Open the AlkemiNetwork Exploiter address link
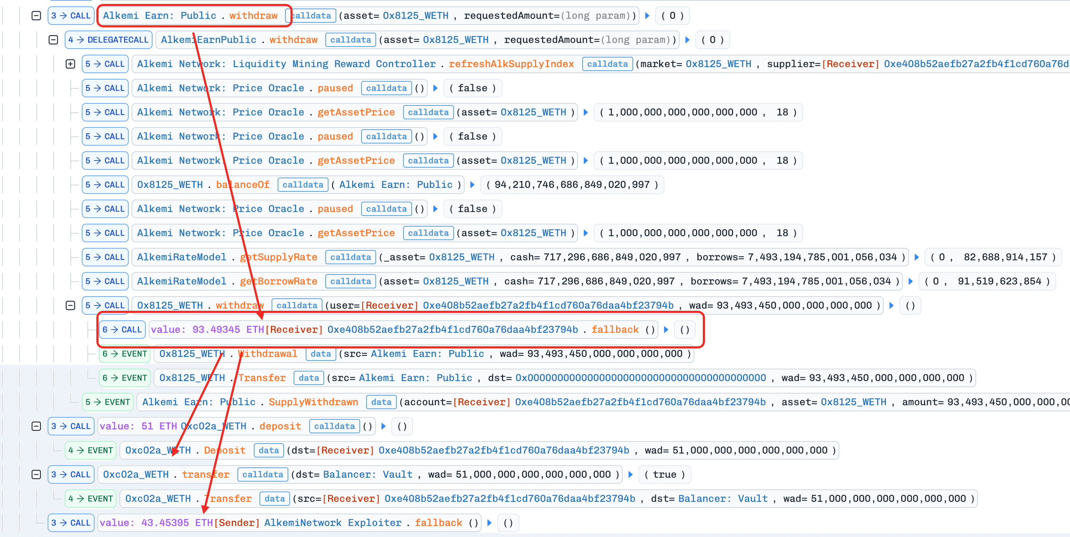Viewport: 1070px width, 537px height. pyautogui.click(x=332, y=523)
